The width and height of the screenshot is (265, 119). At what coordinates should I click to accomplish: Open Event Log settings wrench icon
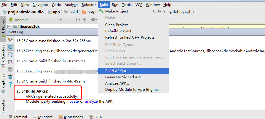[x=10, y=40]
